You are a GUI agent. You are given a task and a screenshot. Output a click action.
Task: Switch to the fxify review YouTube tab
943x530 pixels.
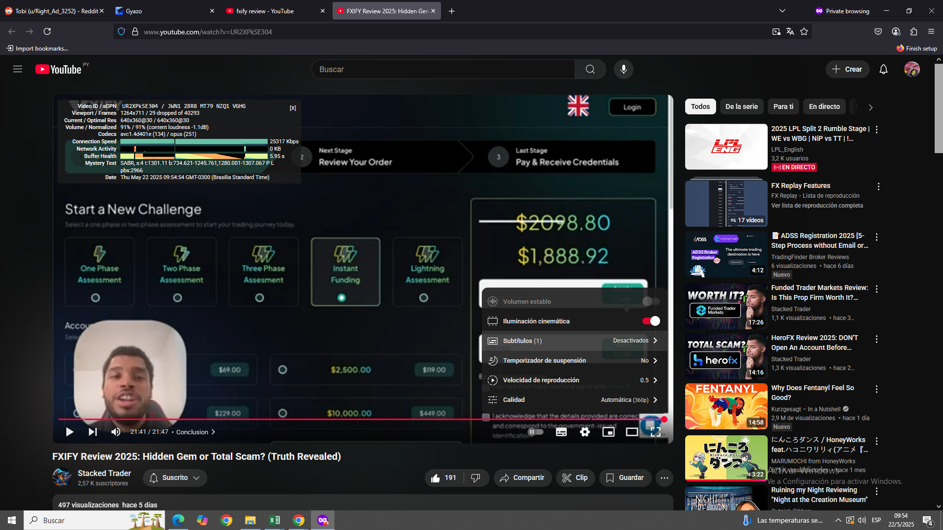tap(276, 11)
